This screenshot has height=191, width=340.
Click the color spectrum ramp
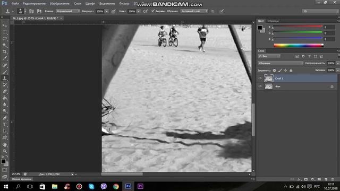(299, 45)
